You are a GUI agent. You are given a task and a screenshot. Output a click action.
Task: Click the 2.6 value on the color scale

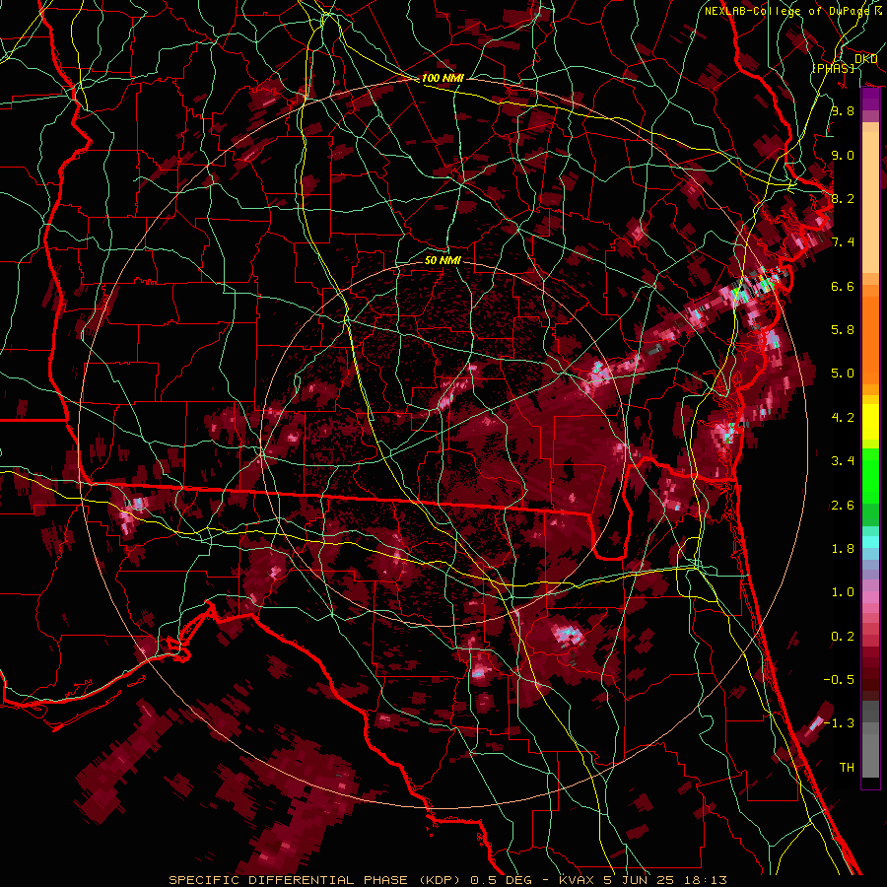[843, 506]
